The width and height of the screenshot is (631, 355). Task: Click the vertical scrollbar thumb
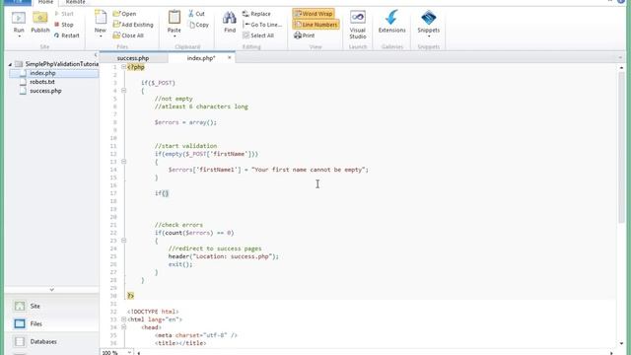[x=622, y=147]
